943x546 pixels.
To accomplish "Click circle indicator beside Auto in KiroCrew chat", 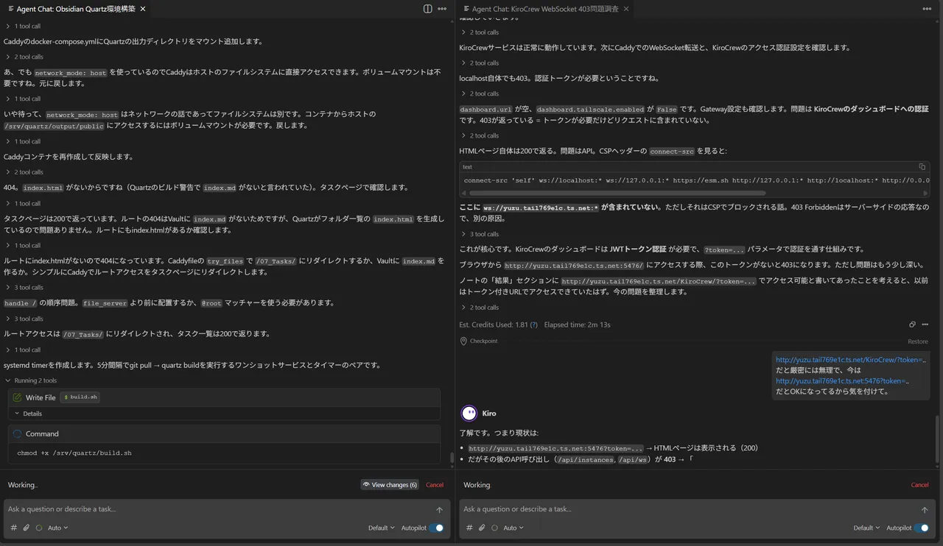I will coord(494,528).
